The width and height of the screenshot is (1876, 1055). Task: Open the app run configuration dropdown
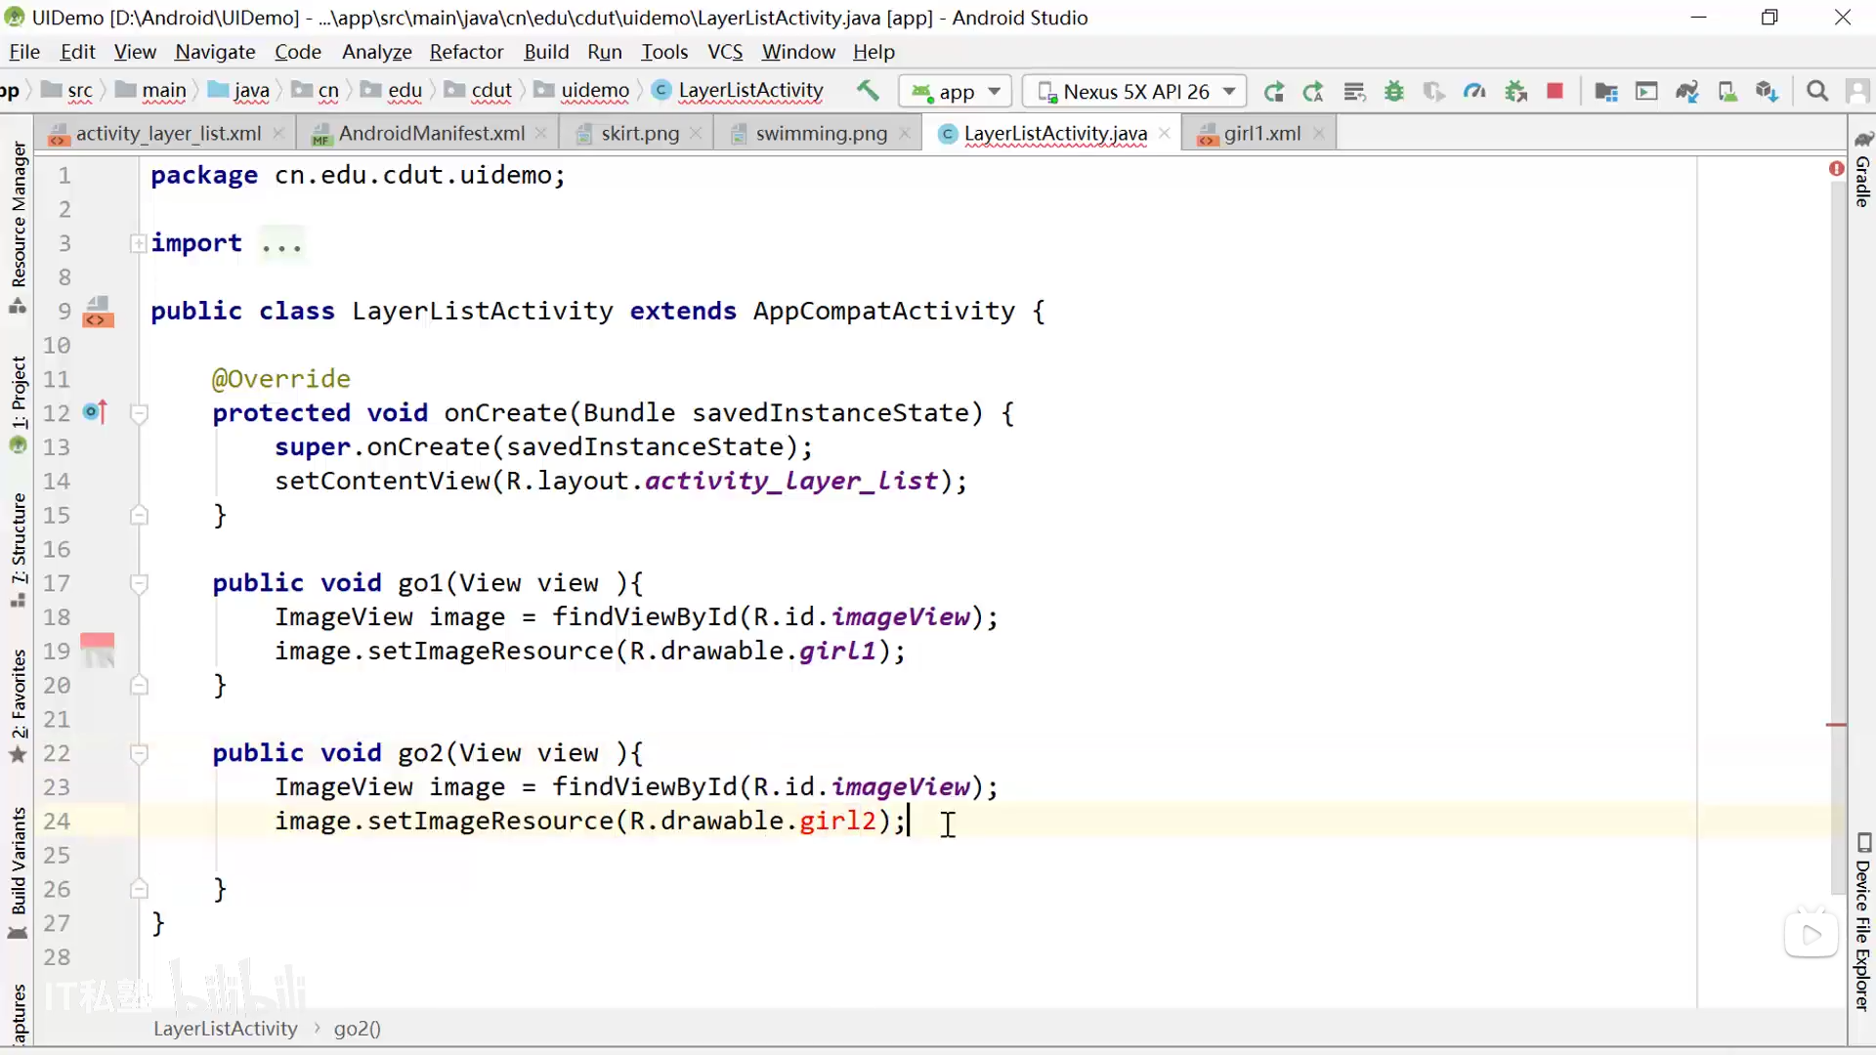point(956,91)
